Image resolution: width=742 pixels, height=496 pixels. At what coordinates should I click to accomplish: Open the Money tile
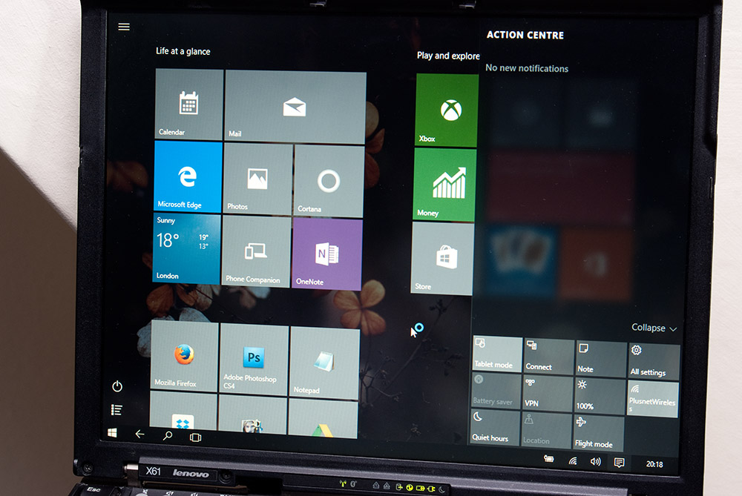(x=444, y=185)
